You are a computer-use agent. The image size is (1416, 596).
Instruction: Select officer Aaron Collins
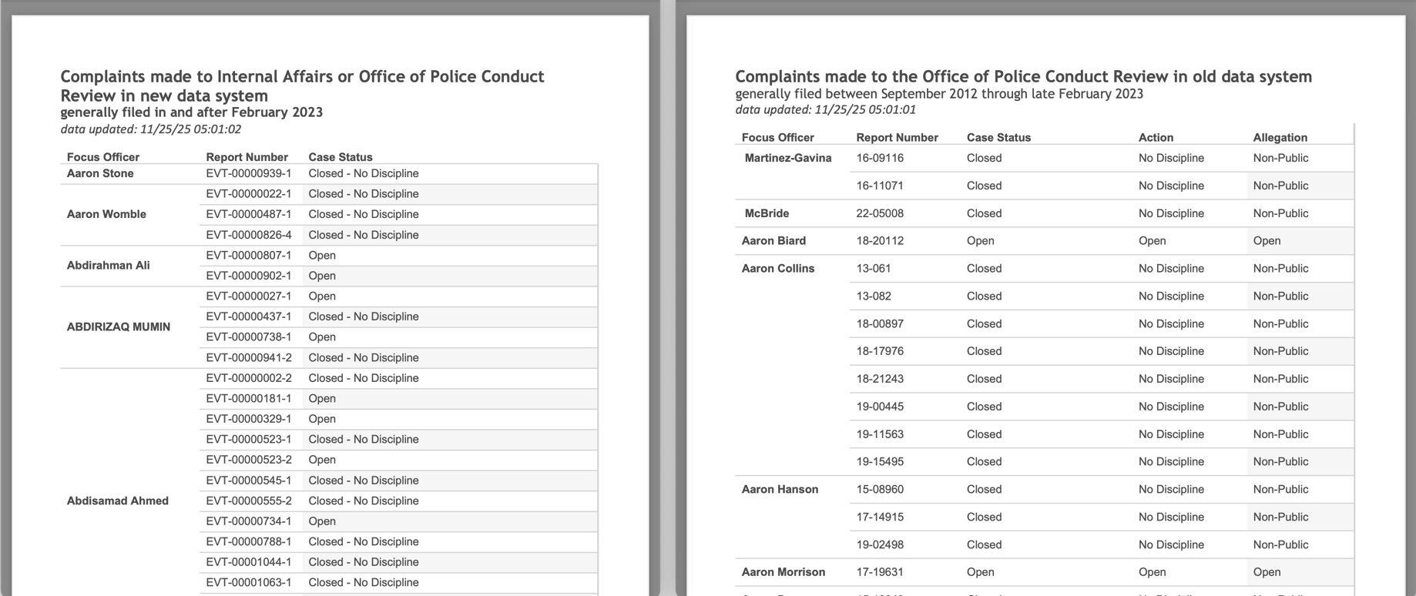tap(778, 269)
